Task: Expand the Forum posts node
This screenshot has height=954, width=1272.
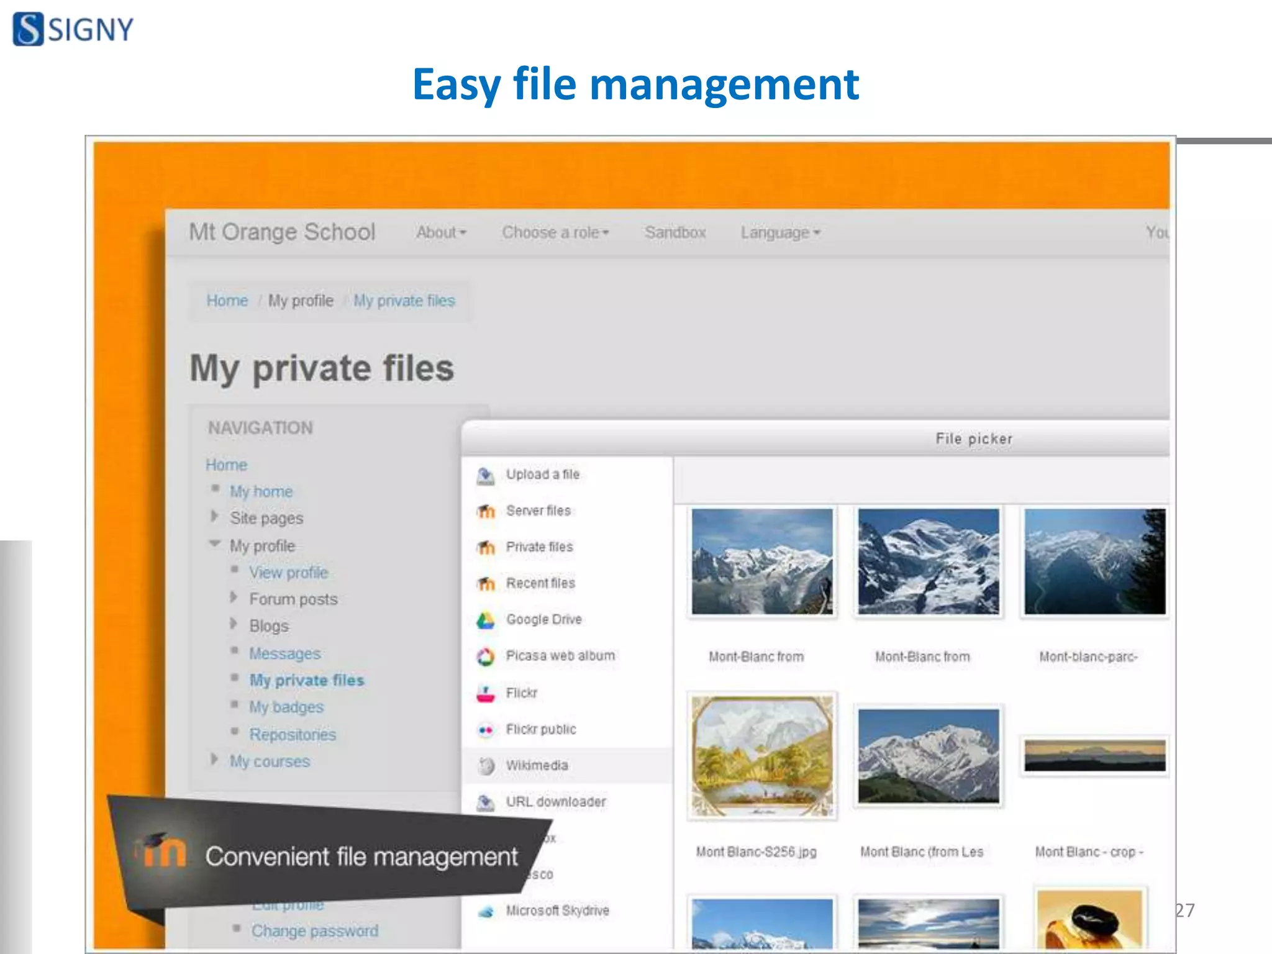Action: [234, 597]
